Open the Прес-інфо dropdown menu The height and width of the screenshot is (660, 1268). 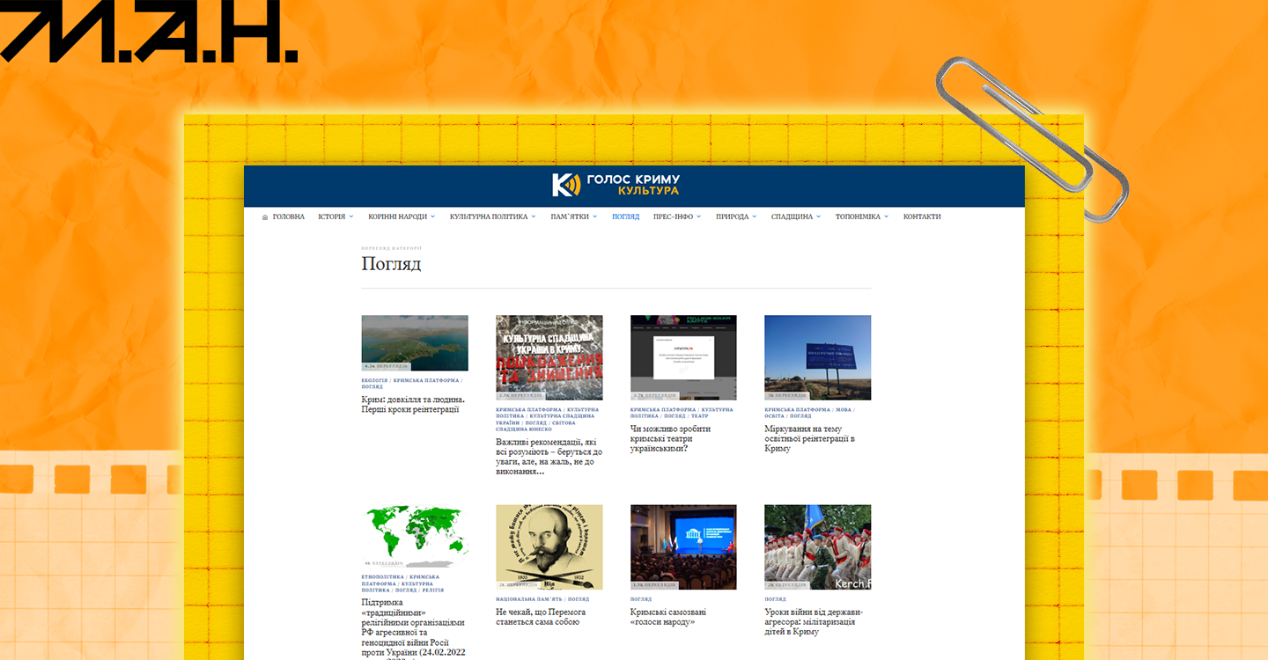point(676,216)
